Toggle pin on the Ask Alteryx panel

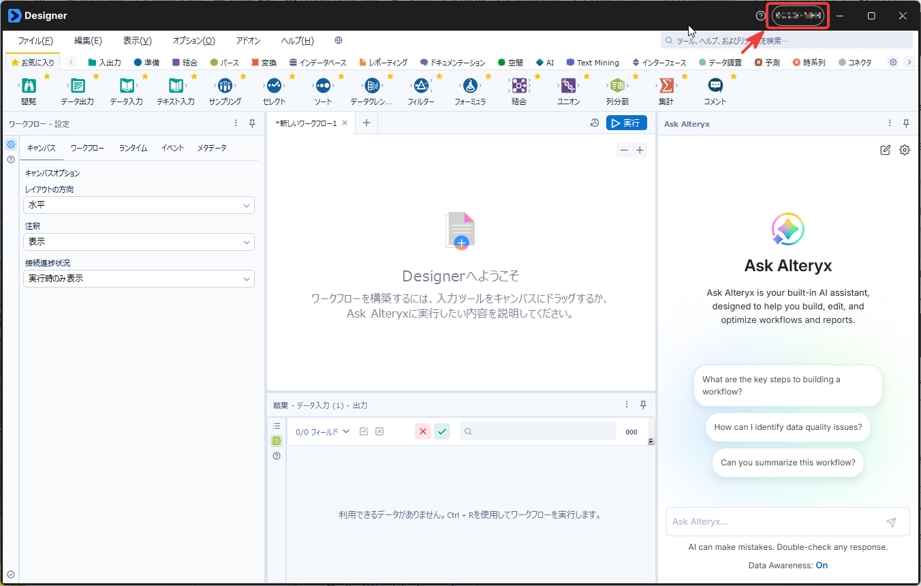(906, 123)
